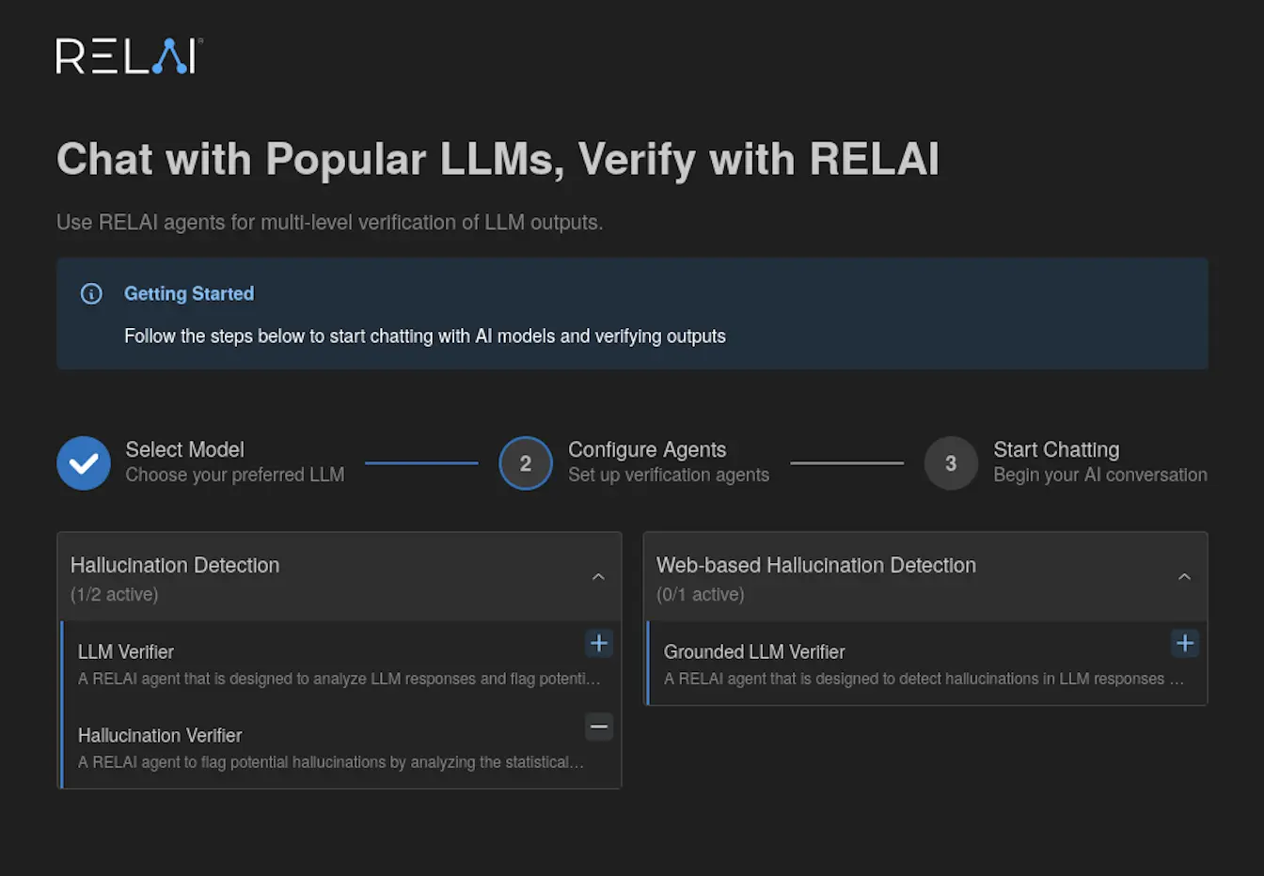Viewport: 1264px width, 876px height.
Task: Go to the Select Model step label
Action: tap(185, 449)
